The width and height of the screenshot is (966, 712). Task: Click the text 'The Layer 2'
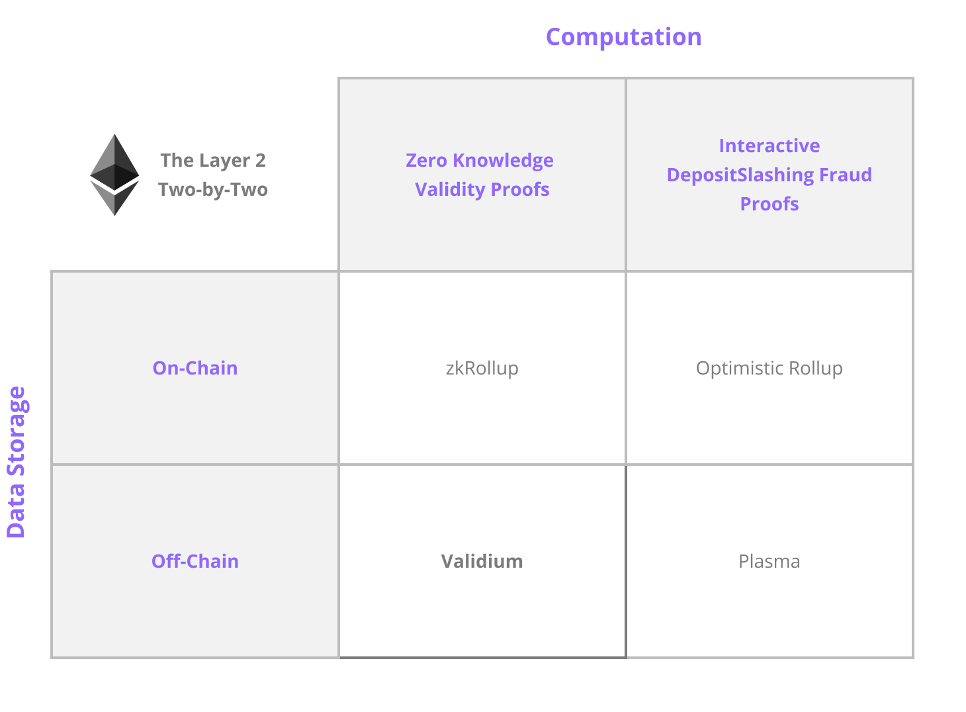pyautogui.click(x=213, y=160)
